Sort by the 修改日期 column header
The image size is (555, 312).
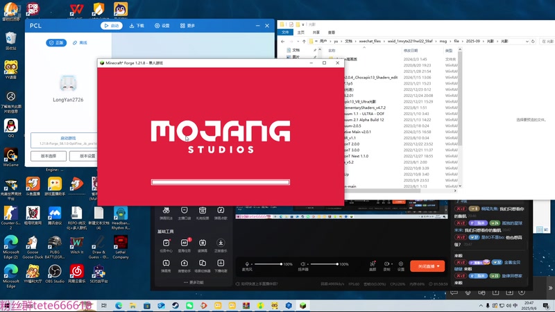411,51
